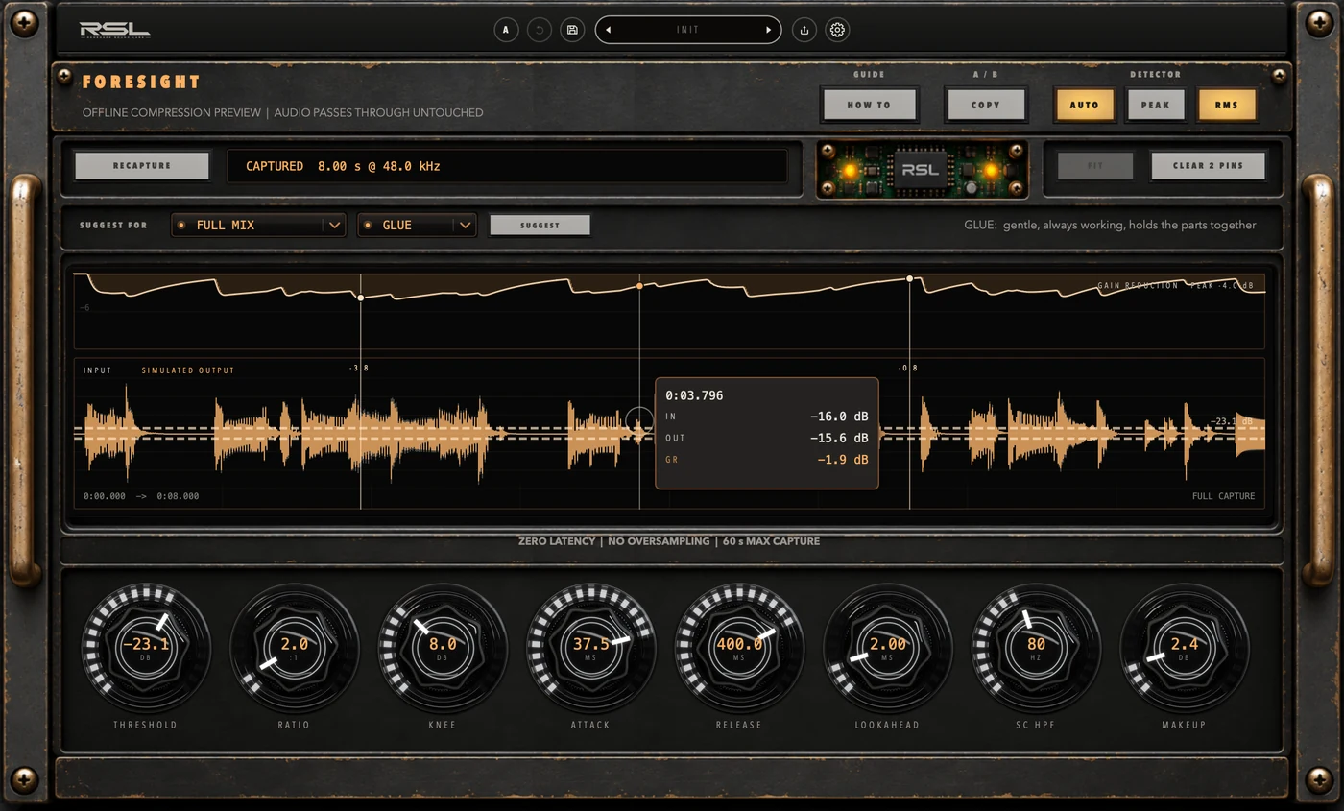Click the RELEASE knob
The width and height of the screenshot is (1344, 811).
[739, 646]
